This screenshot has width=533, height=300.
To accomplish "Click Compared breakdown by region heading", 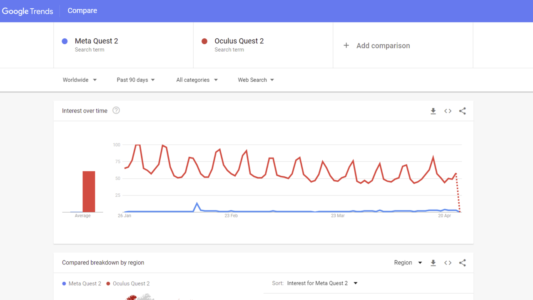I will [103, 262].
